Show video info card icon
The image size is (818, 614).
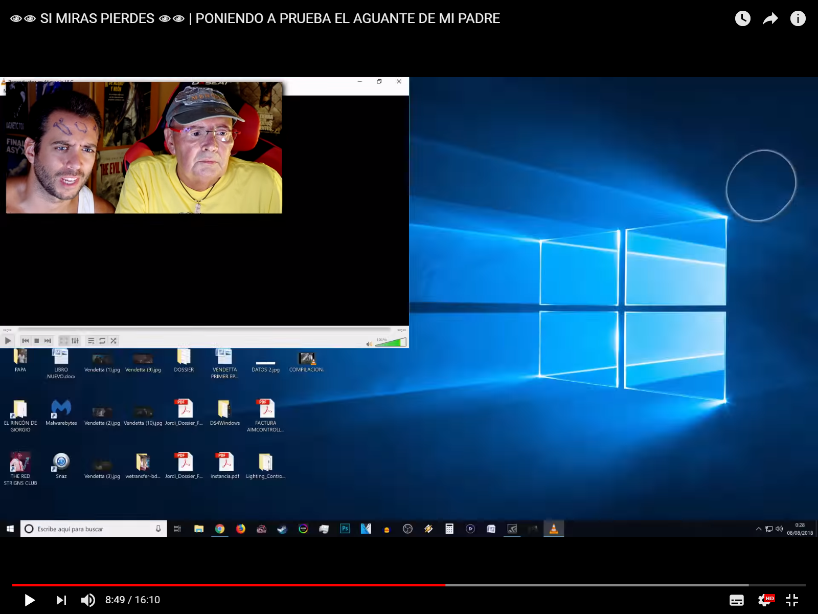tap(798, 19)
